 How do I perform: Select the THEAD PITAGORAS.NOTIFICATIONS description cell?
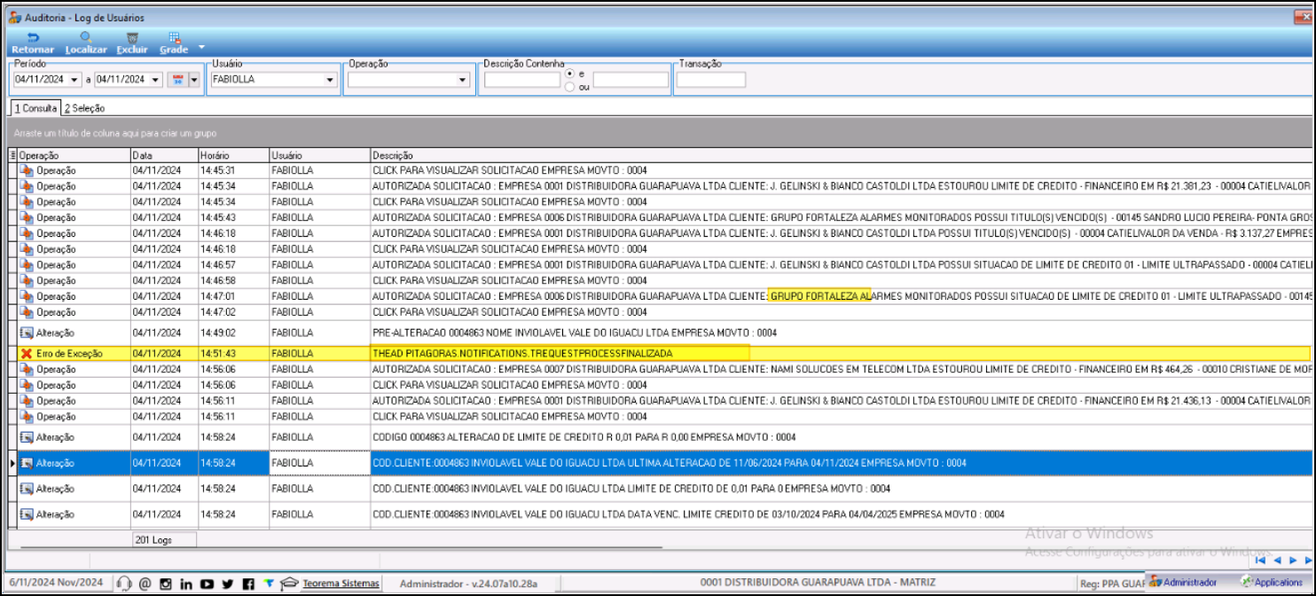coord(841,353)
